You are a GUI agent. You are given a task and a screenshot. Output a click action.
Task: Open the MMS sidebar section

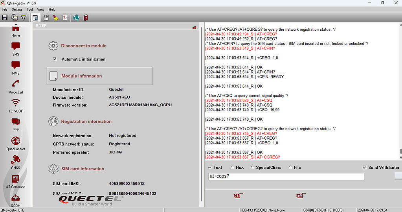click(16, 68)
